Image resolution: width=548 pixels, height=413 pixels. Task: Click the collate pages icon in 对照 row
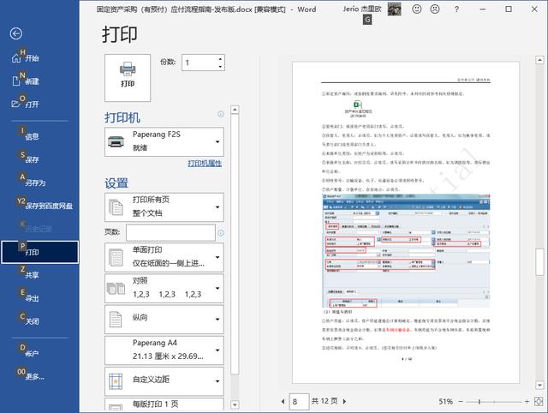pyautogui.click(x=116, y=289)
